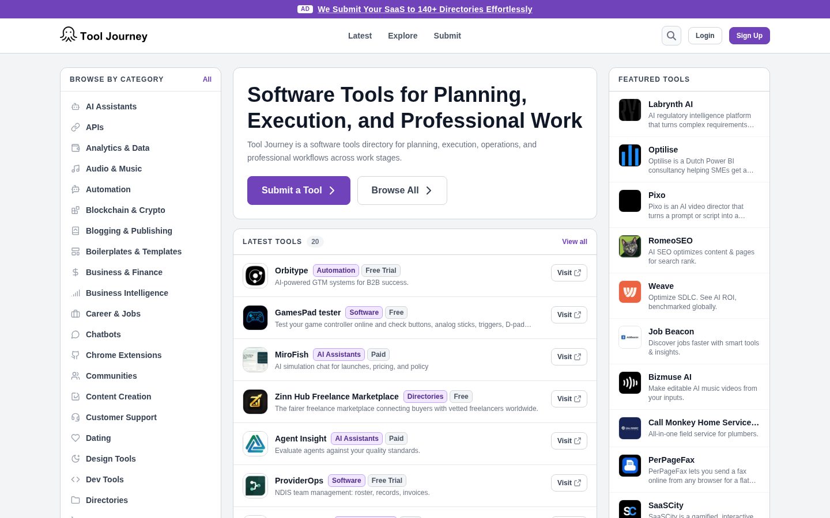This screenshot has width=830, height=518.
Task: Visit GamesPad tester via its Visit button
Action: 569,315
